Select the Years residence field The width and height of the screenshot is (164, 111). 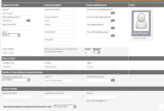pos(87,53)
